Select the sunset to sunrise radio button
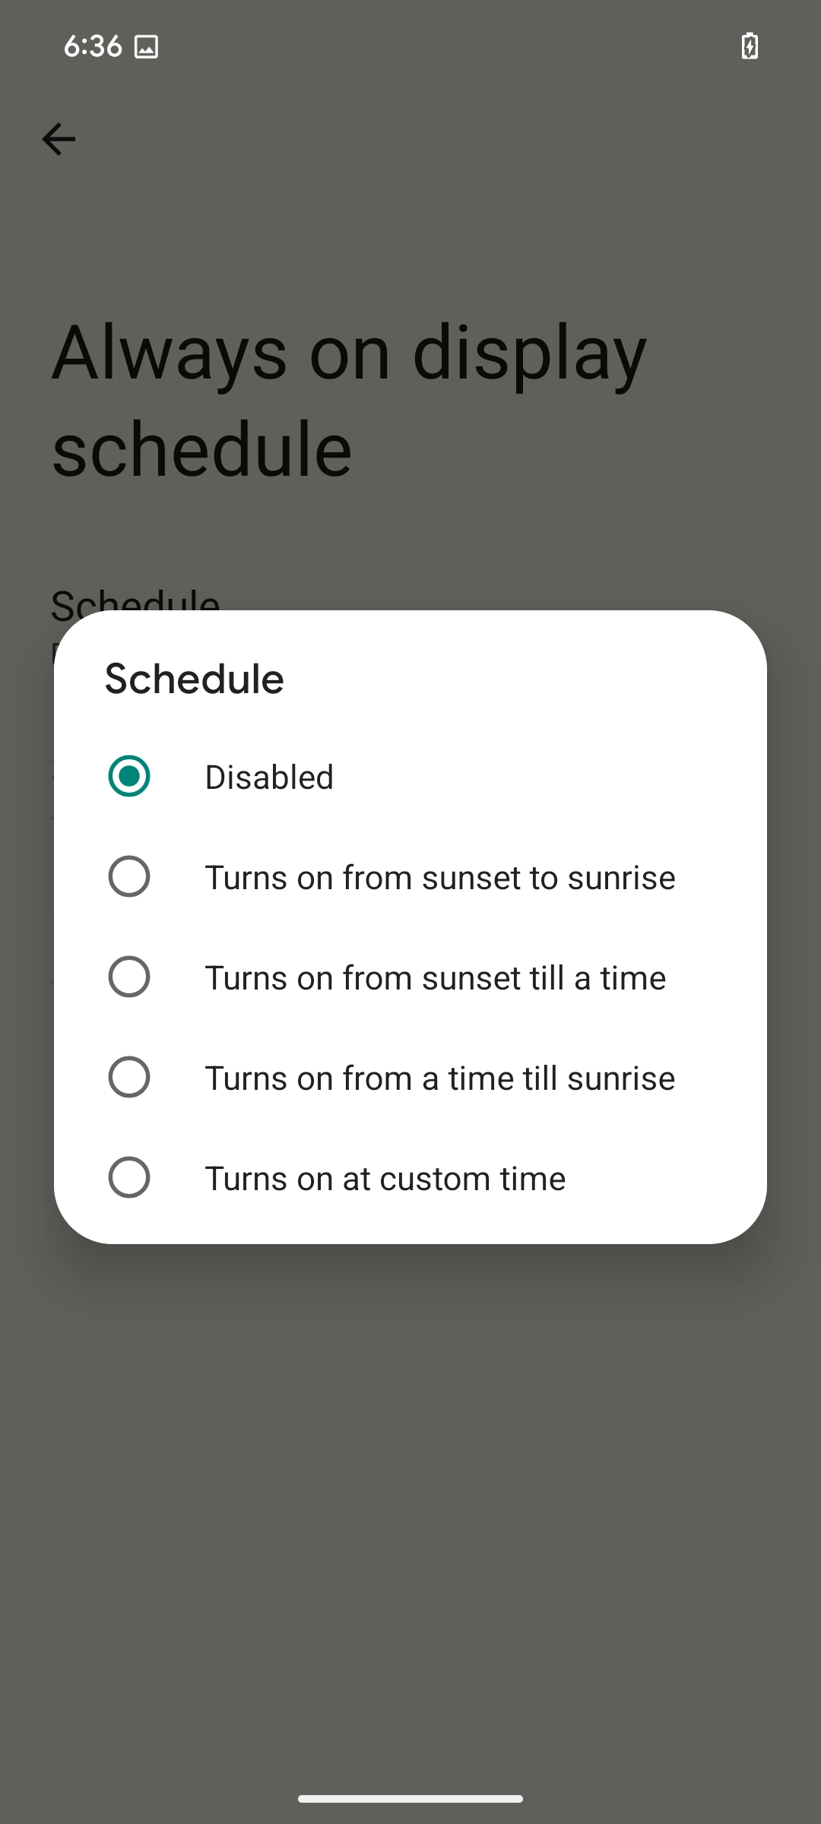Screen dimensions: 821x1824 point(129,876)
